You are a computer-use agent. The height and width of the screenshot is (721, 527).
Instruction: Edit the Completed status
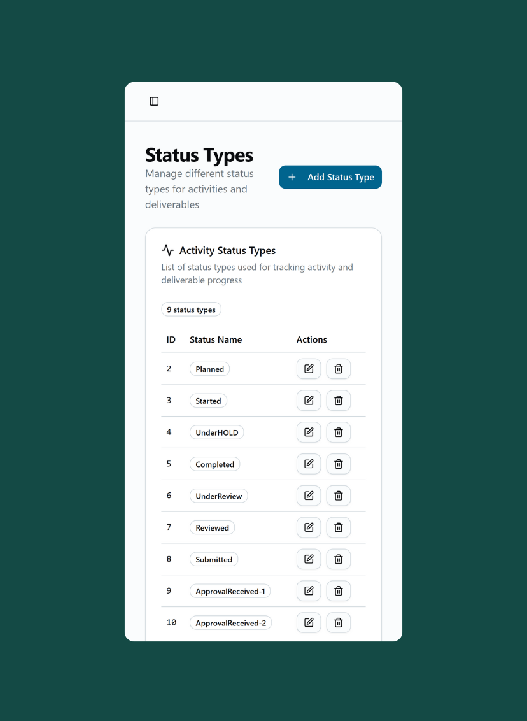(309, 464)
